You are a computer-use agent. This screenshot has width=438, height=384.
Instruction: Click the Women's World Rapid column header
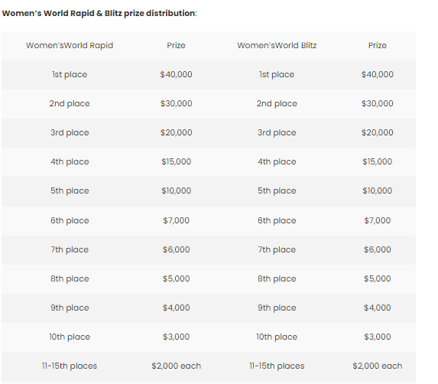70,45
